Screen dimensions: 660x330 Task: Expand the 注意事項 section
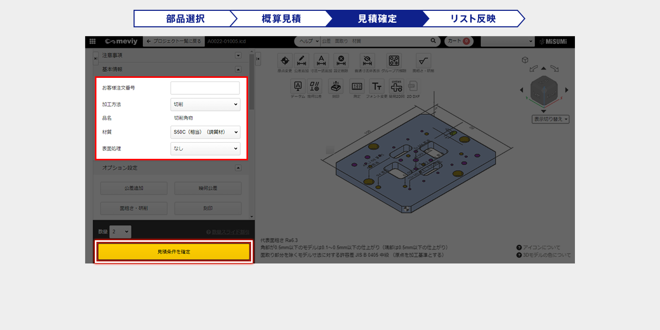(x=238, y=55)
